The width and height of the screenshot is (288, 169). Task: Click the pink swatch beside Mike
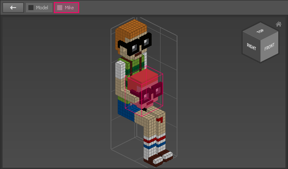pyautogui.click(x=60, y=8)
